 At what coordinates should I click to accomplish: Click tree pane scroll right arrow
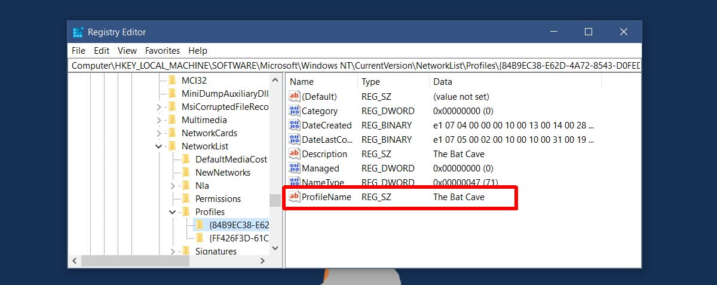[263, 261]
